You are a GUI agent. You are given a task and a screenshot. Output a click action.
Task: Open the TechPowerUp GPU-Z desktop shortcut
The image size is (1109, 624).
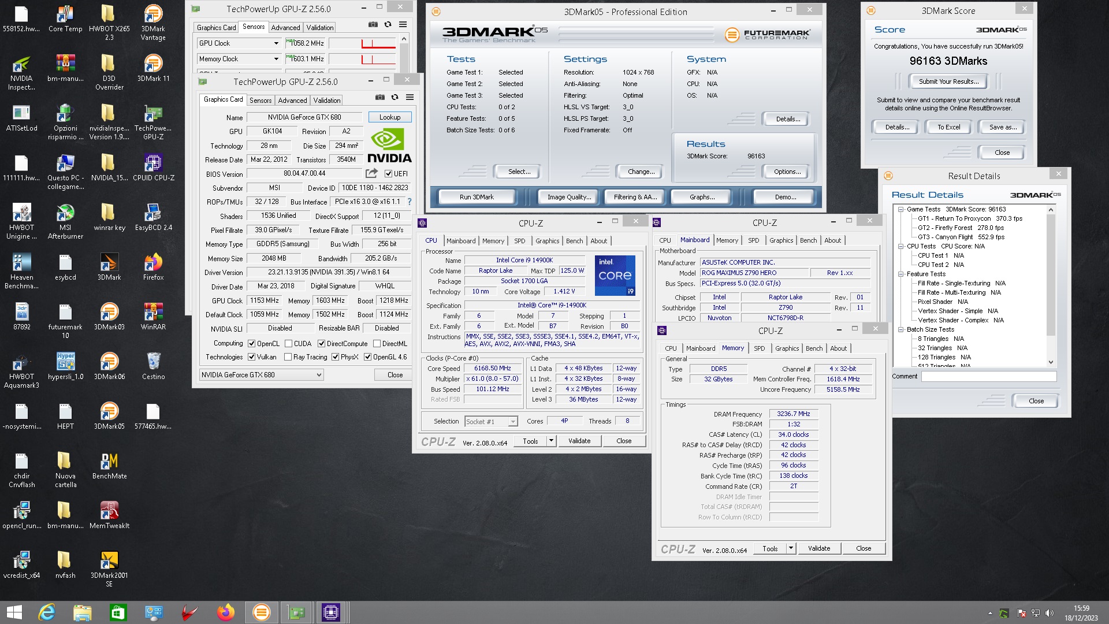point(153,122)
